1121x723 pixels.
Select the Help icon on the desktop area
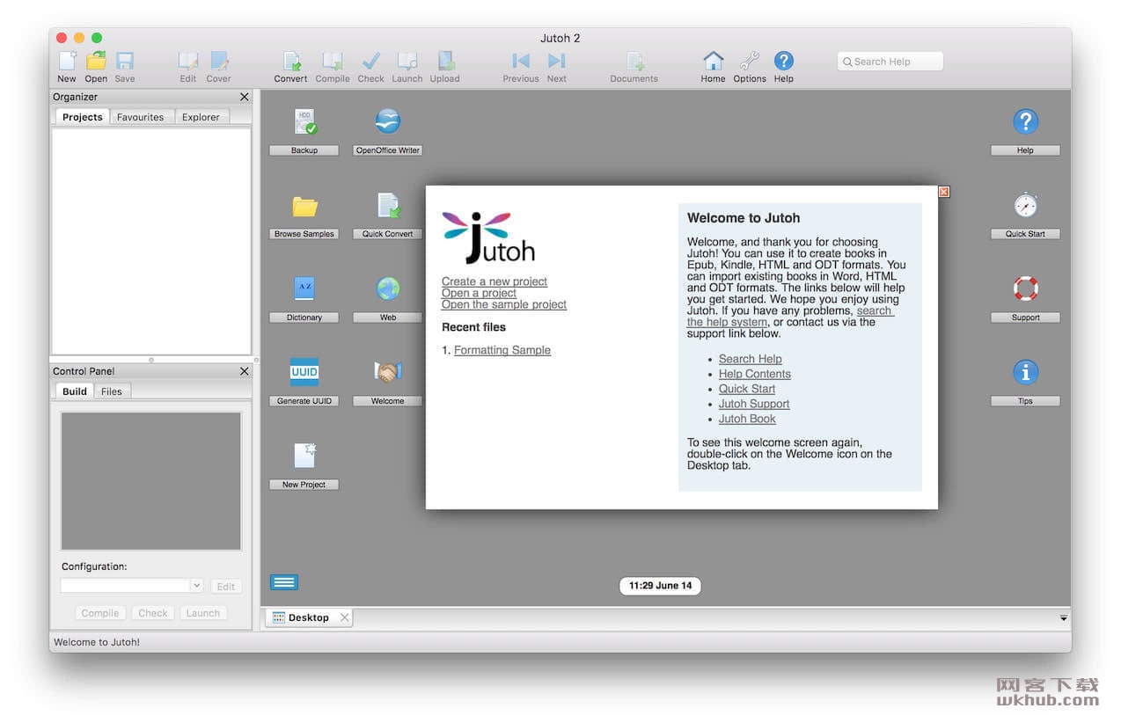click(1026, 121)
